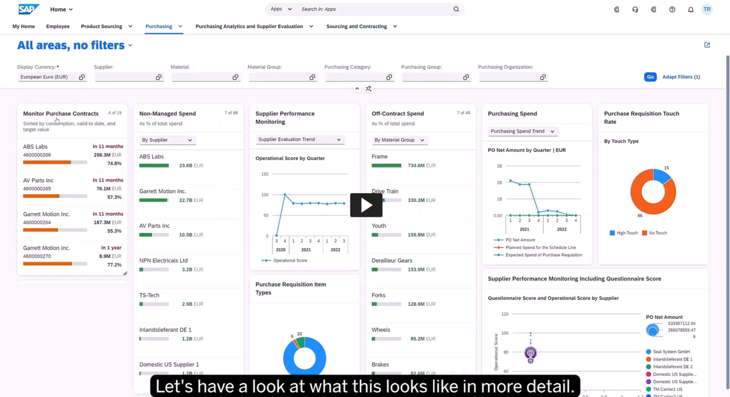This screenshot has width=730, height=397.
Task: Expand the Sourcing and Contracting chevron
Action: coord(395,27)
